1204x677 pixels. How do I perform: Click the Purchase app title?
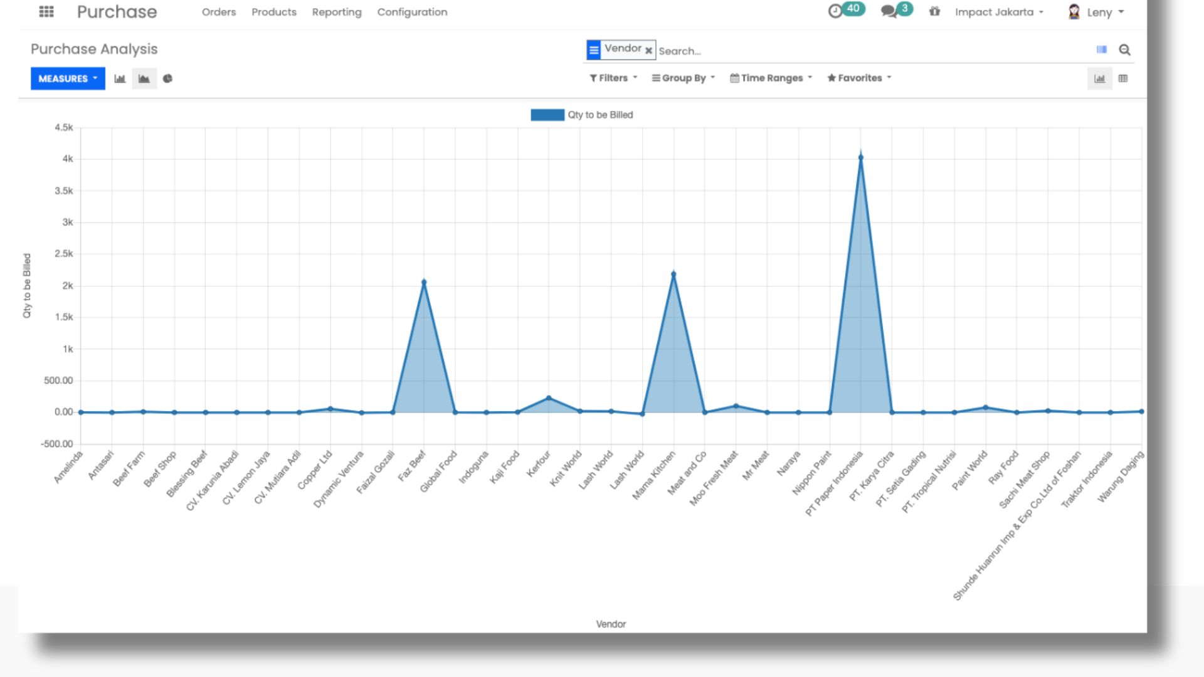click(117, 12)
